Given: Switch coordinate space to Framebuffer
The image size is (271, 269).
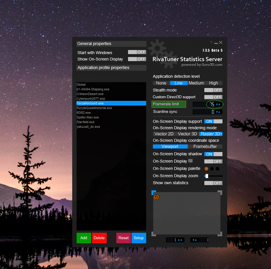Looking at the screenshot, I should click(205, 146).
